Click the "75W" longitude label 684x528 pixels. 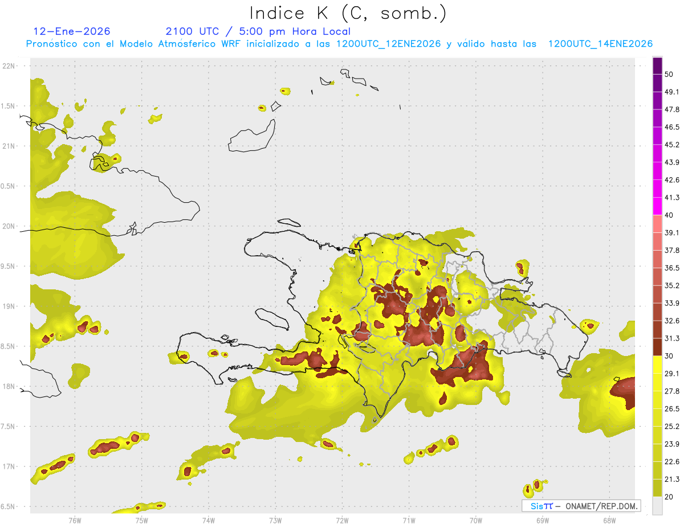141,521
